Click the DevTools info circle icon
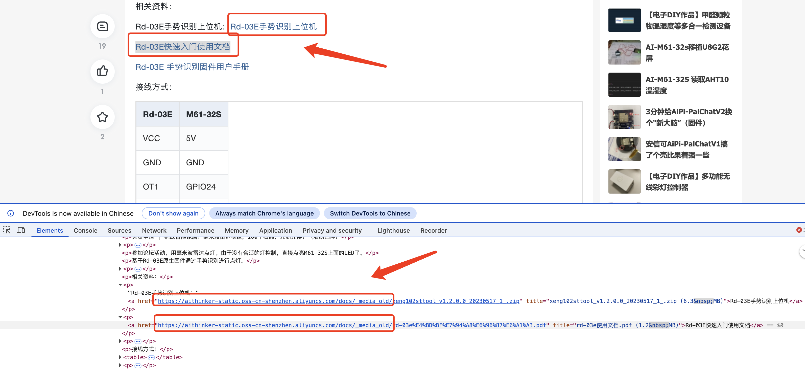Screen dimensions: 805x369 (x=11, y=213)
